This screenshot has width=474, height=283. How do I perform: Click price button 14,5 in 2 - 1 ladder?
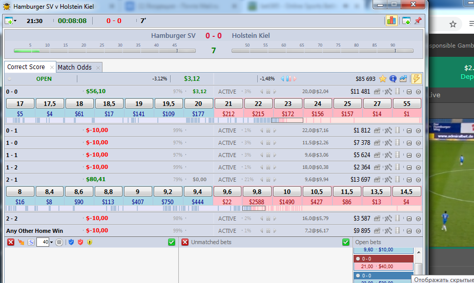(x=406, y=192)
